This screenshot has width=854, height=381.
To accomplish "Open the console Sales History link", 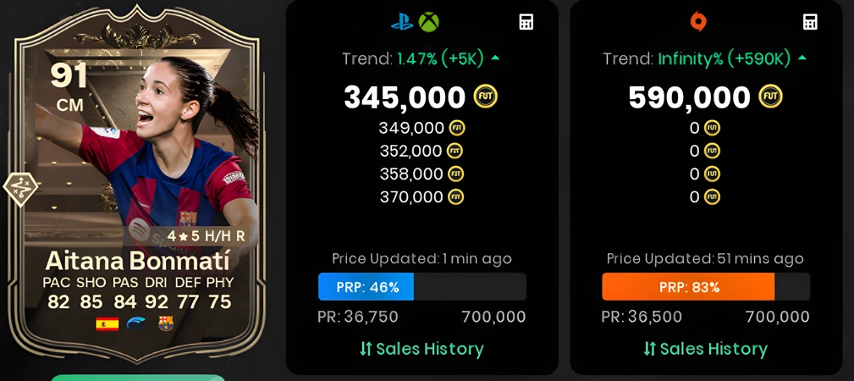I will point(421,349).
